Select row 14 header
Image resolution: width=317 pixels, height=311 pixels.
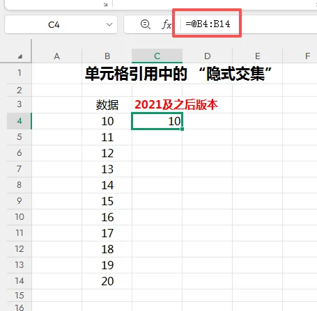coord(20,281)
